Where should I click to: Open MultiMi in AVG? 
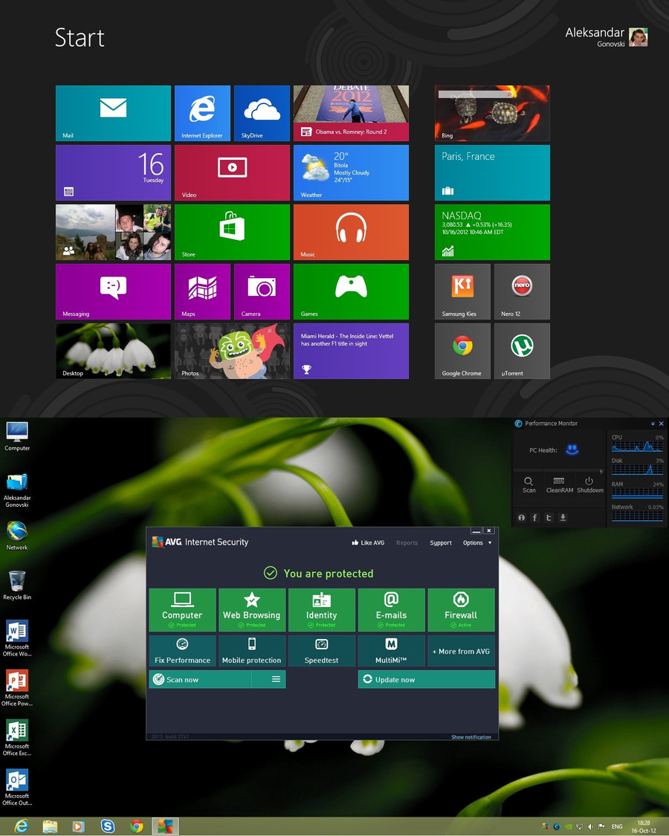(x=392, y=650)
